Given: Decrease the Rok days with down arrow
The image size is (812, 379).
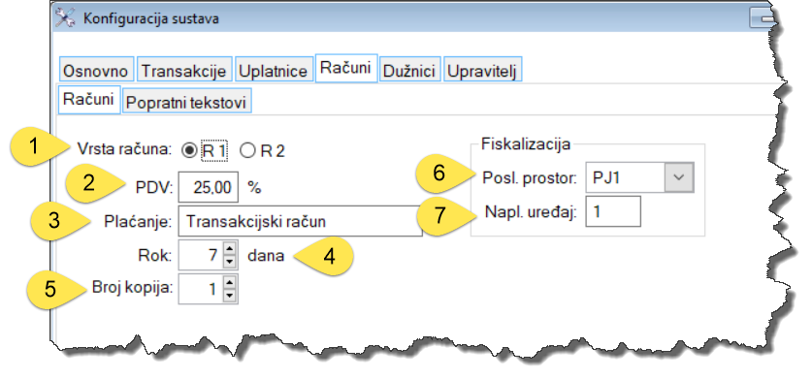Looking at the screenshot, I should point(229,262).
